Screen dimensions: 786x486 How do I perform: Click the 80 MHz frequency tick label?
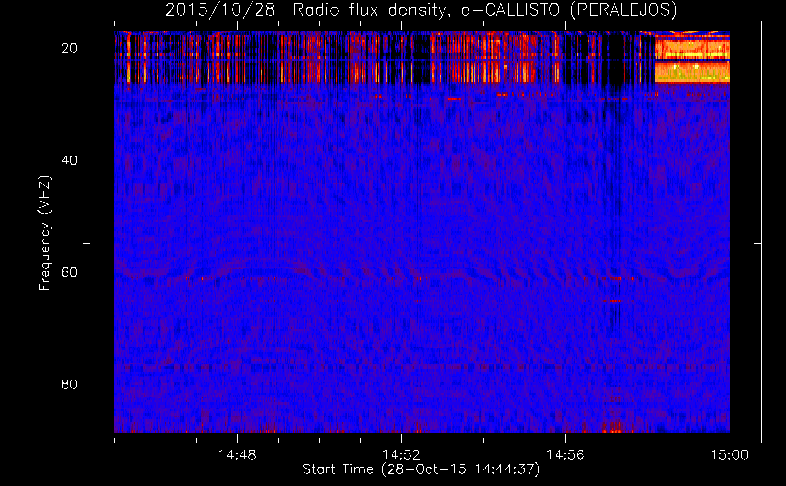tap(70, 384)
